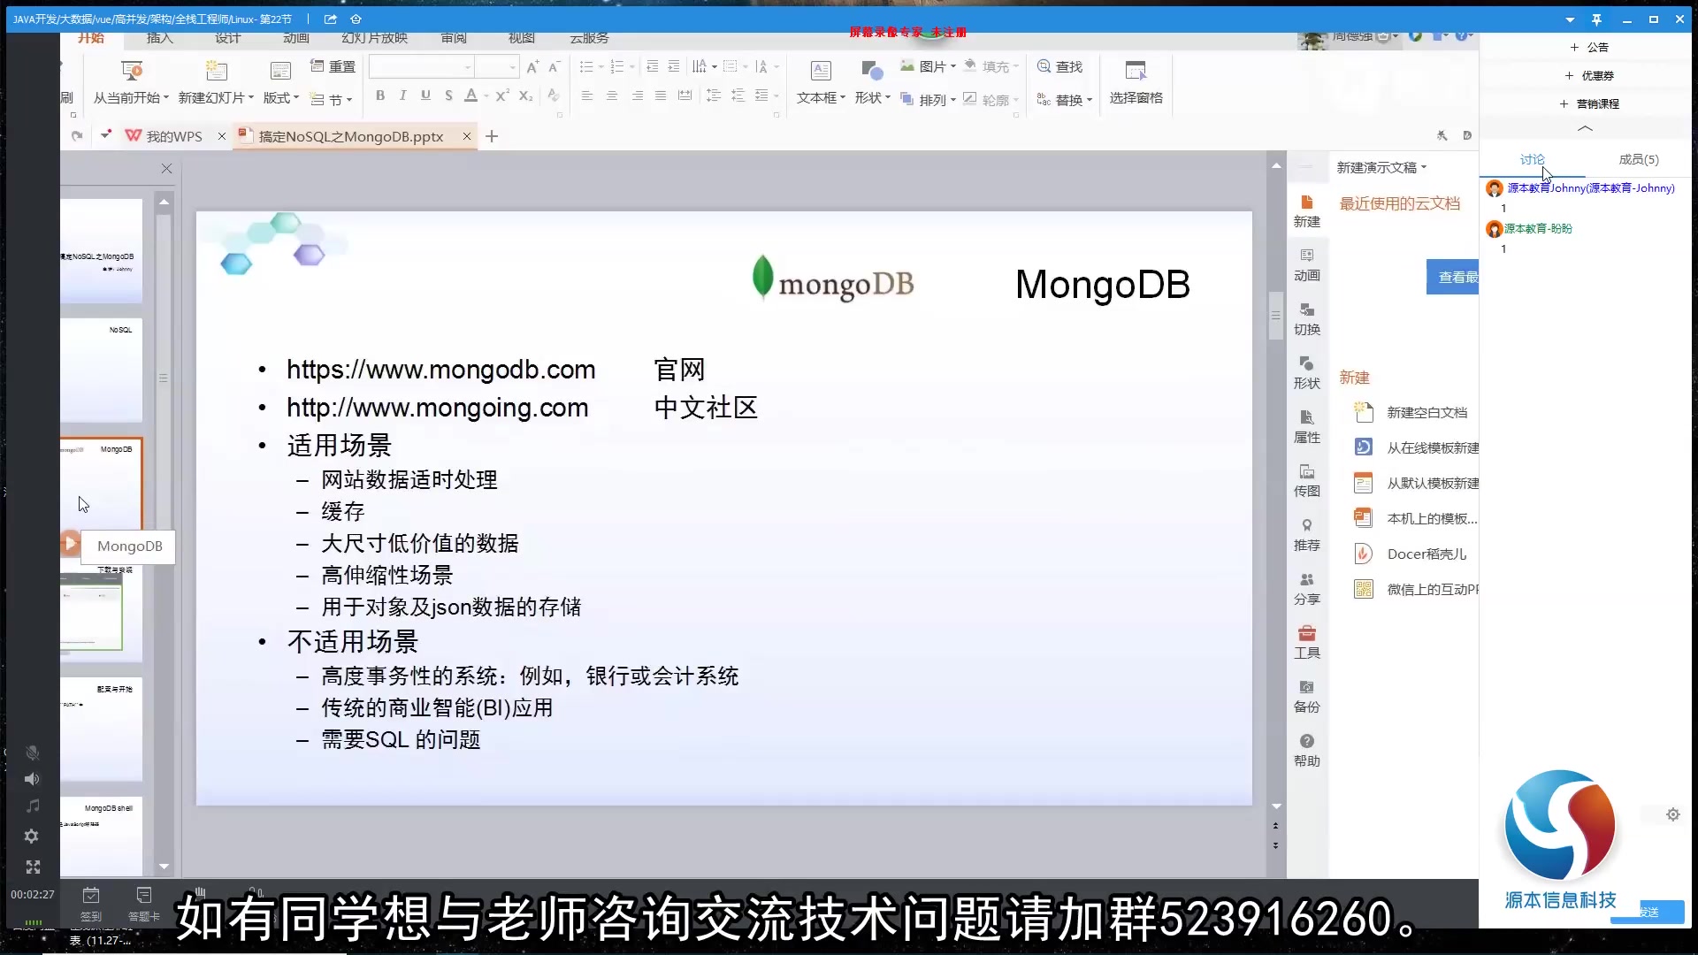Align text right
The image size is (1698, 955).
pos(637,95)
